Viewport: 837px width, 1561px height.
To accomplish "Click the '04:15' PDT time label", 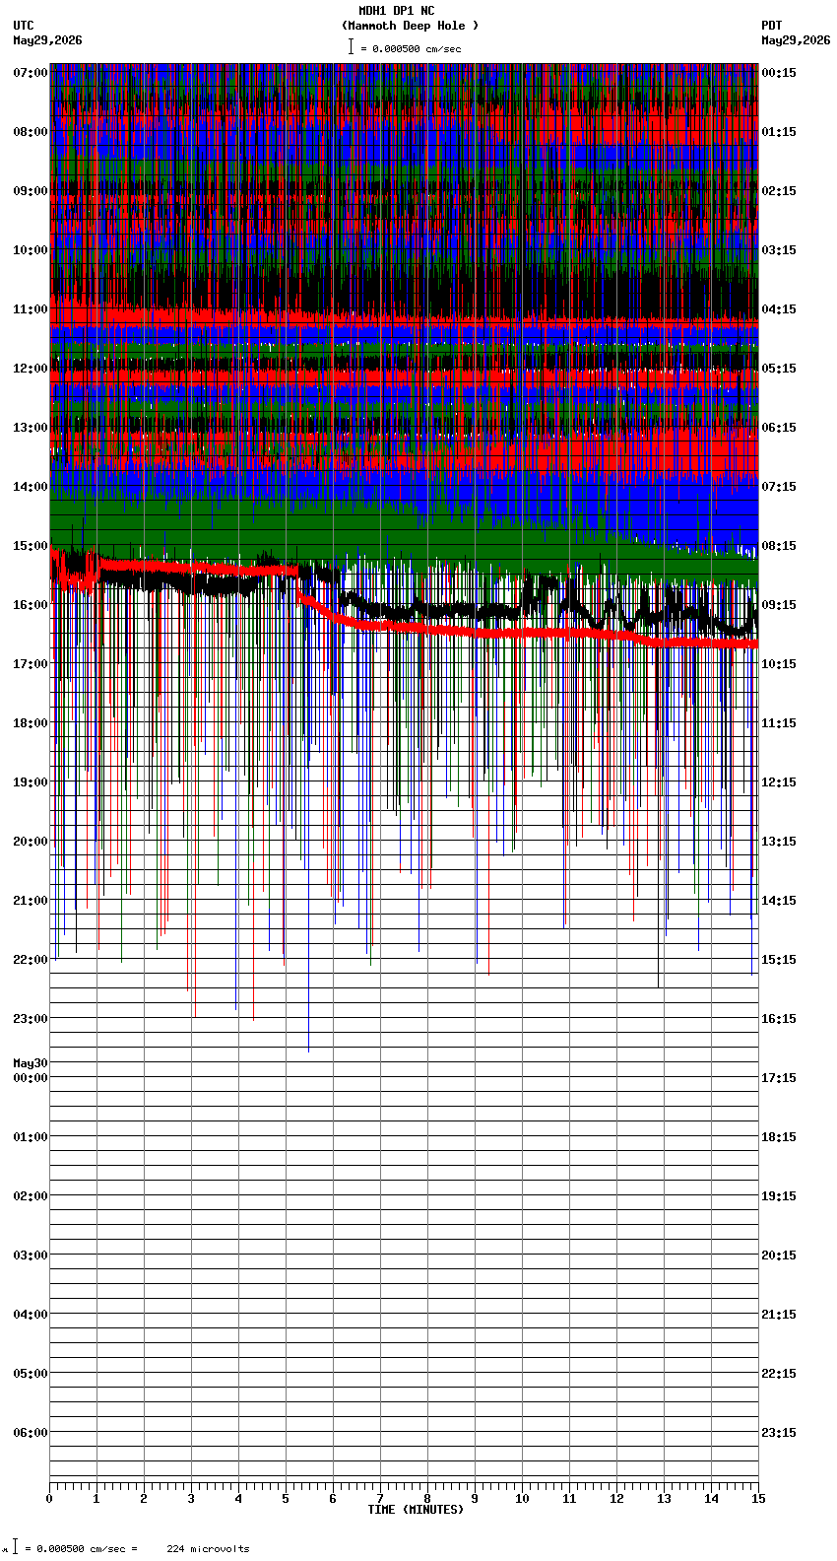I will pos(779,309).
